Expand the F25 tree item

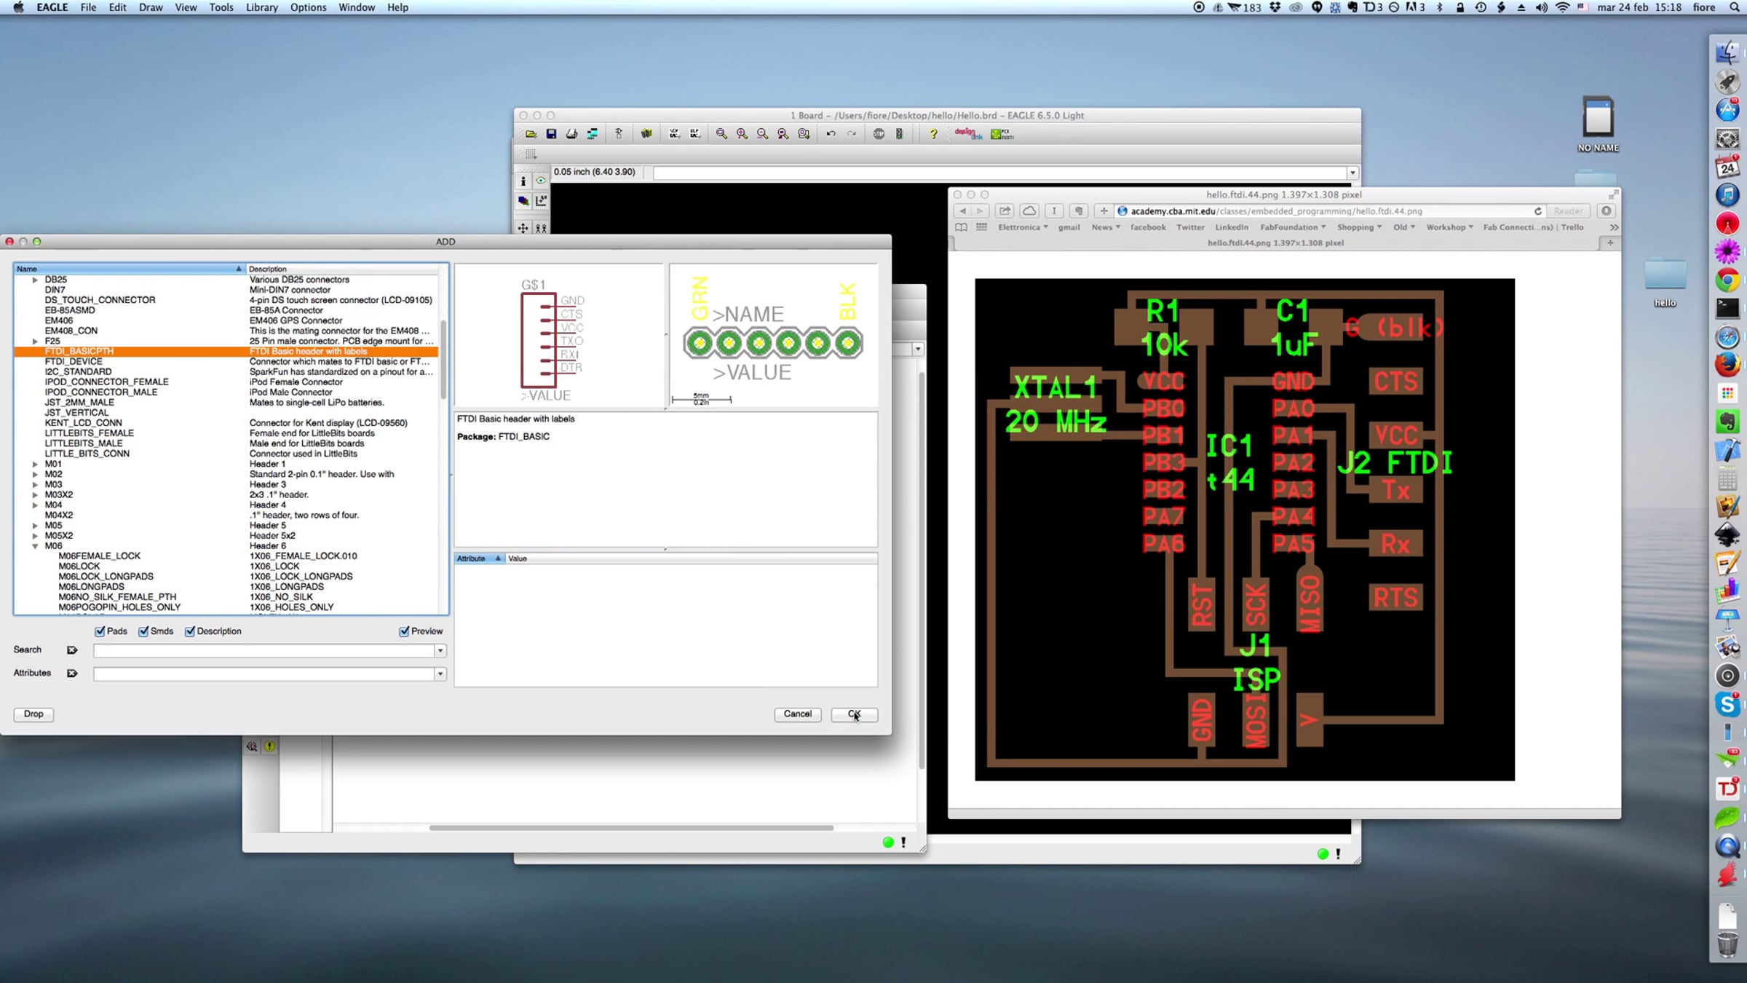pos(35,341)
